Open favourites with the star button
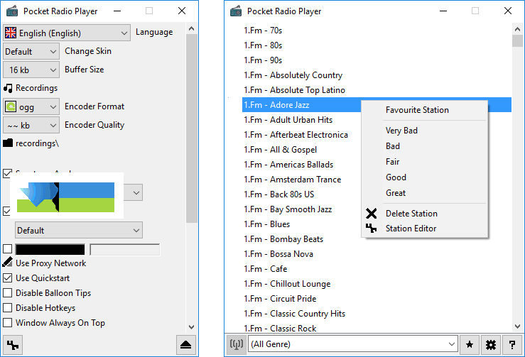Viewport: 525px width, 357px height. coord(470,344)
